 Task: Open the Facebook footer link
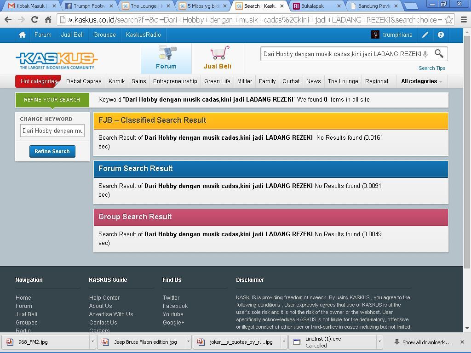pyautogui.click(x=175, y=306)
